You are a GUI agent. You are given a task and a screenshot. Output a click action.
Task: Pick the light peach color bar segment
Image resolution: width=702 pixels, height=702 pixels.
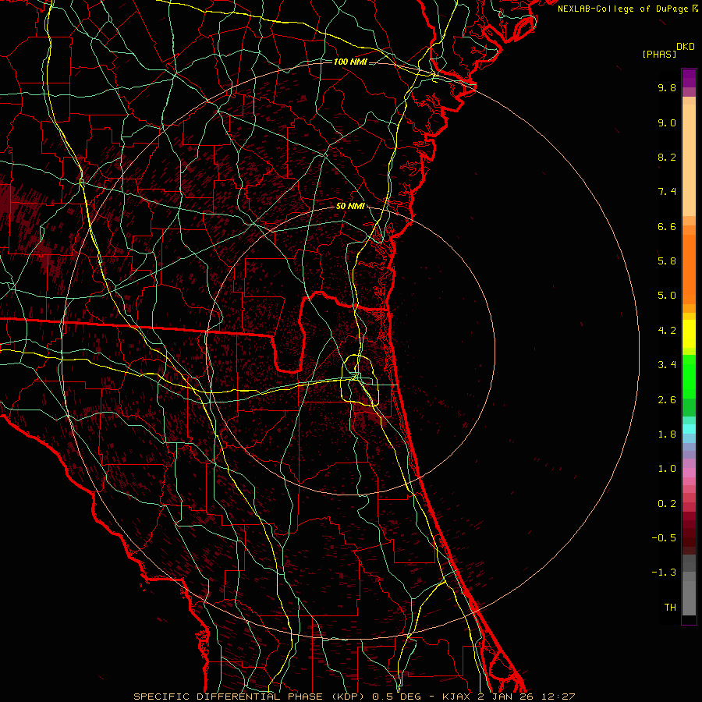(x=689, y=160)
